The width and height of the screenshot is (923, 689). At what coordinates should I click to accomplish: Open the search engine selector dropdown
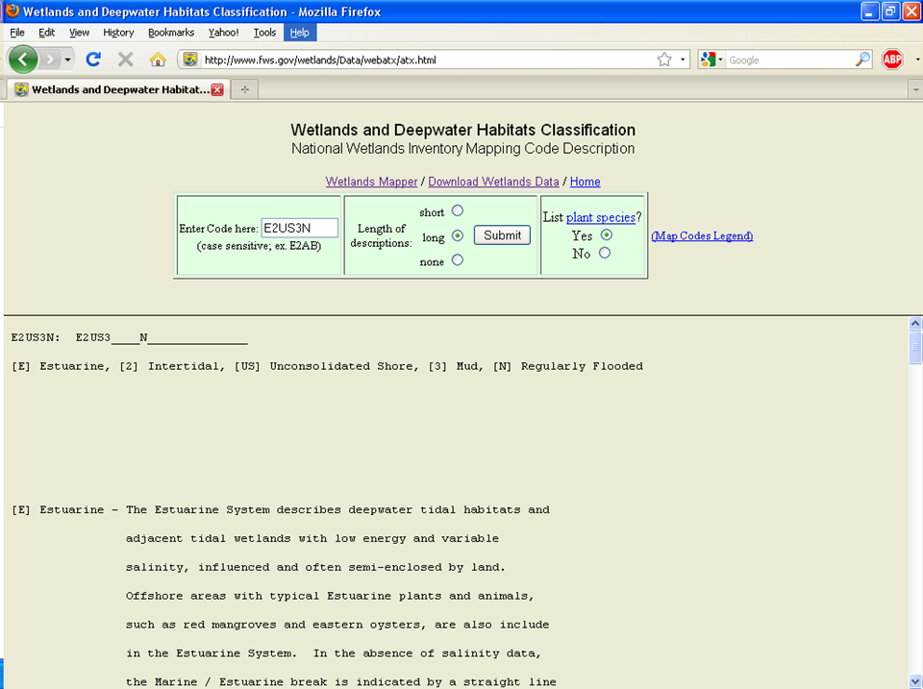click(x=719, y=59)
